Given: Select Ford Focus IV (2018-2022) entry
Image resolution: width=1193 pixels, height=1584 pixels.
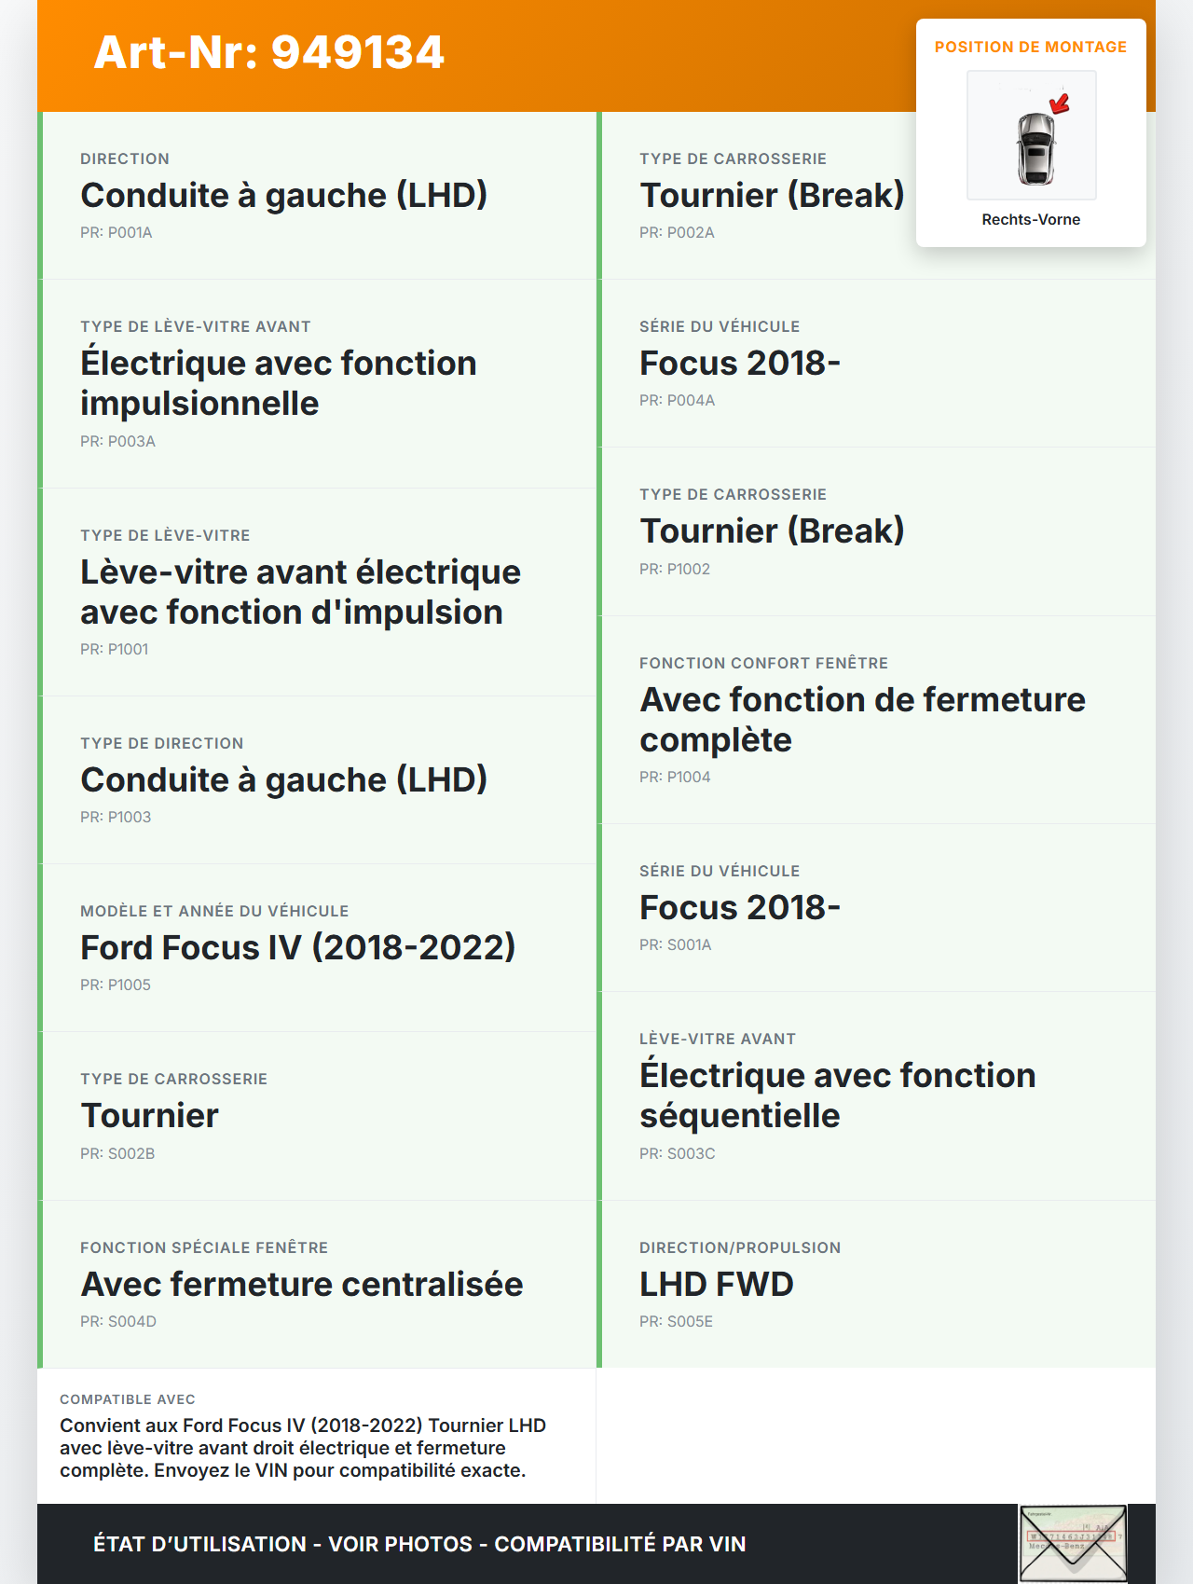Looking at the screenshot, I should (297, 947).
